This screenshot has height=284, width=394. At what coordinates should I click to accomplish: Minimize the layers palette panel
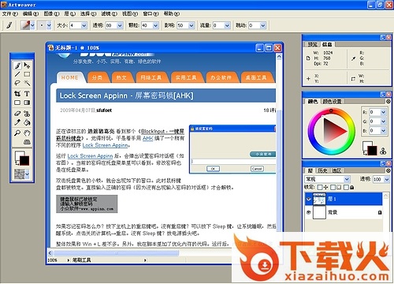[383, 163]
